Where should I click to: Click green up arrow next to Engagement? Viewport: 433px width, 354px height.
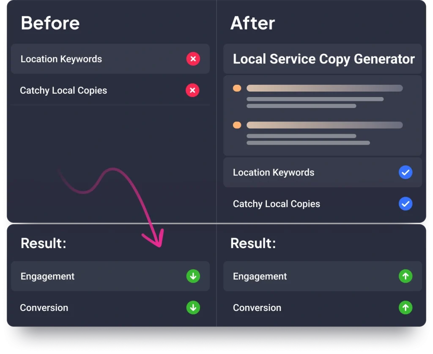[405, 276]
